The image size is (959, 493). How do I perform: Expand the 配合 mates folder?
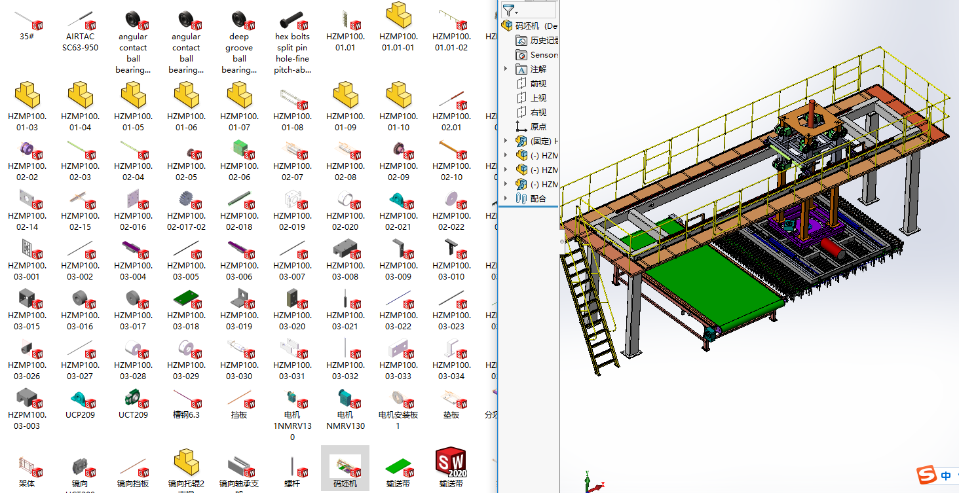506,198
